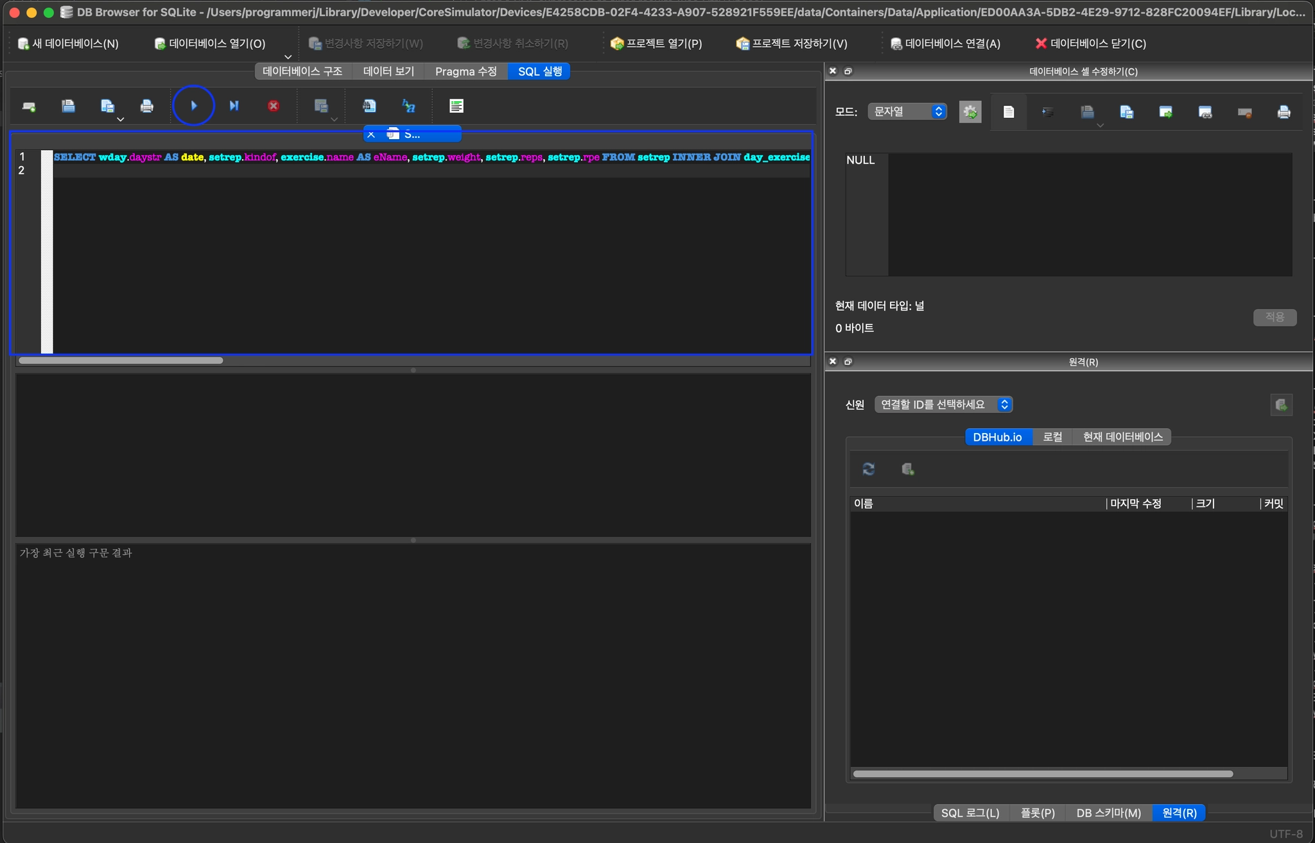Click 프로젝트 저장하기(V) button
1315x843 pixels.
(792, 44)
